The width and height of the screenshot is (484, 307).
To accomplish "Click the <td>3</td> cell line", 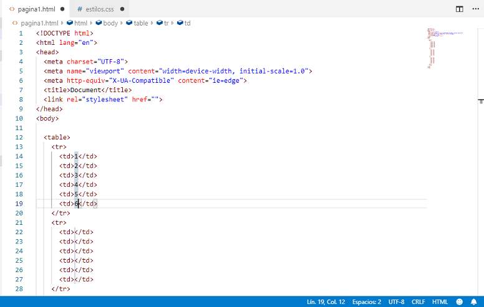I will (78, 176).
